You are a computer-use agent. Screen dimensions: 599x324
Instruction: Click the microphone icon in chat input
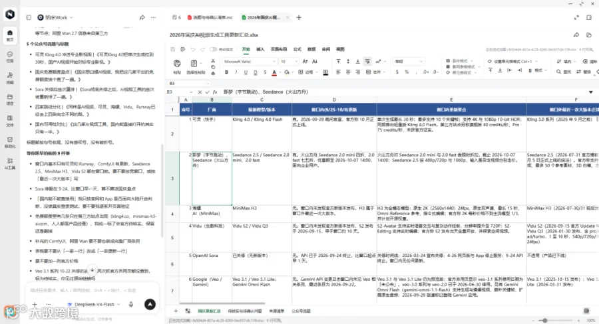coord(131,304)
